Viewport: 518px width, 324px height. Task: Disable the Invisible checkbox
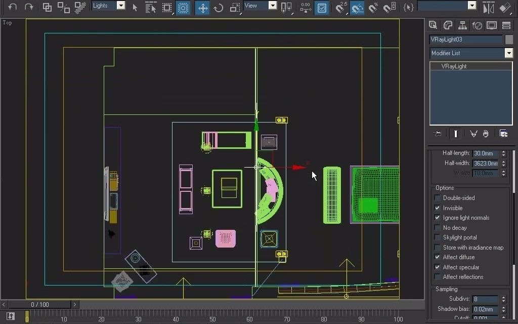(x=437, y=208)
